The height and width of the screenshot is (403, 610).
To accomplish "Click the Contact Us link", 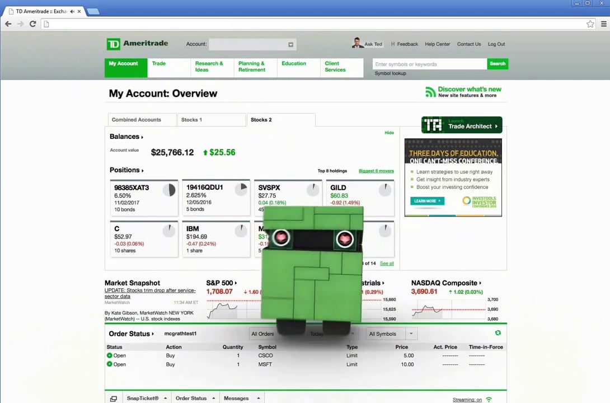I will (469, 44).
